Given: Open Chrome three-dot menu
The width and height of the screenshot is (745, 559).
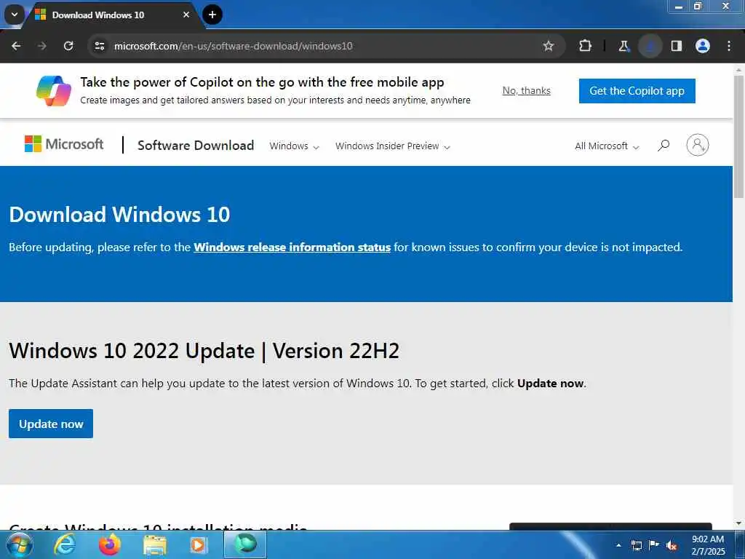Looking at the screenshot, I should [729, 46].
